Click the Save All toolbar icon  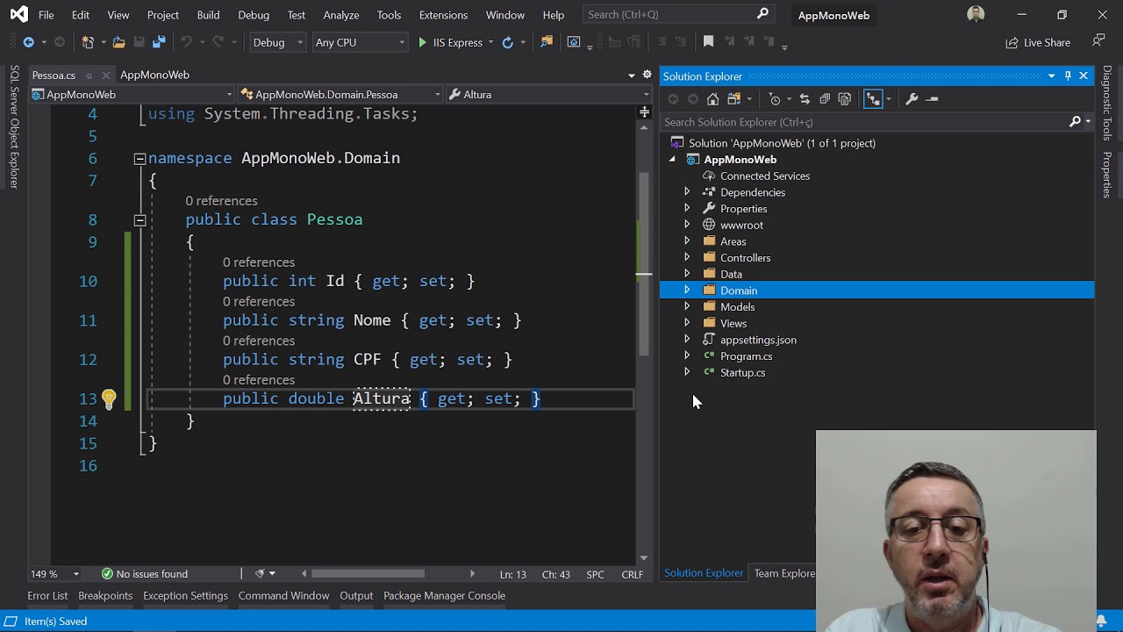point(159,42)
